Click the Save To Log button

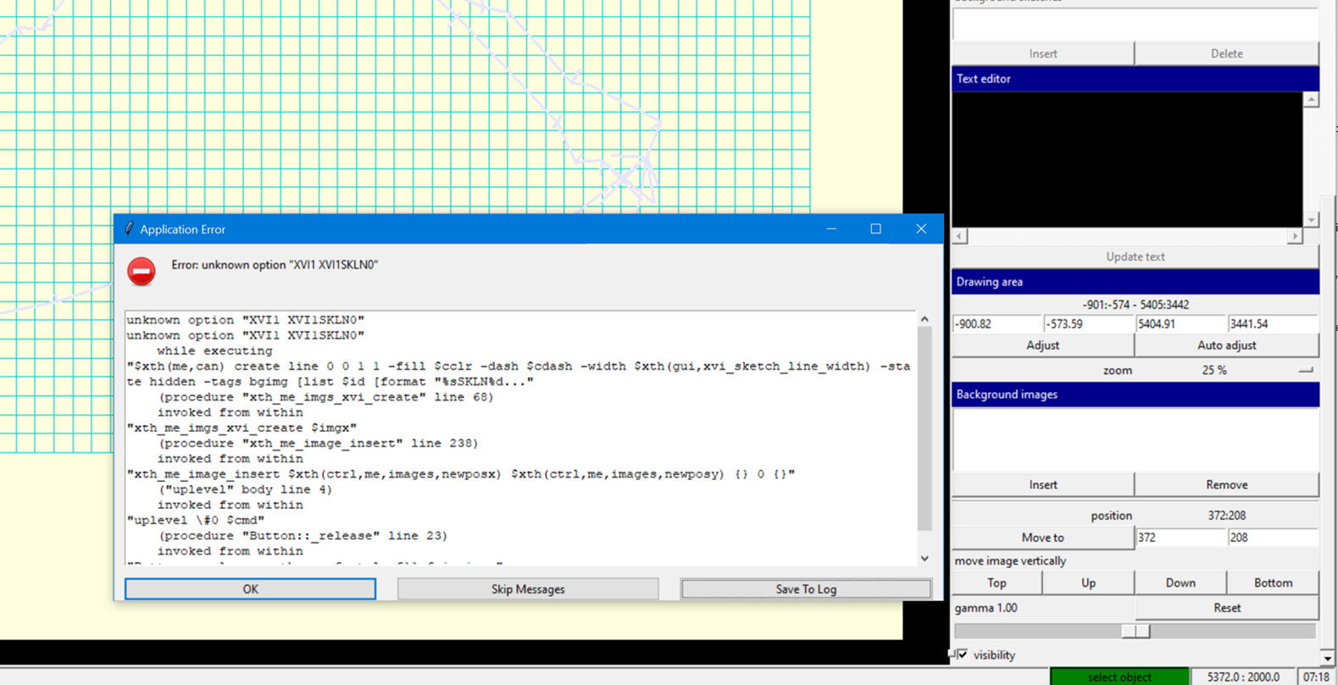coord(806,588)
